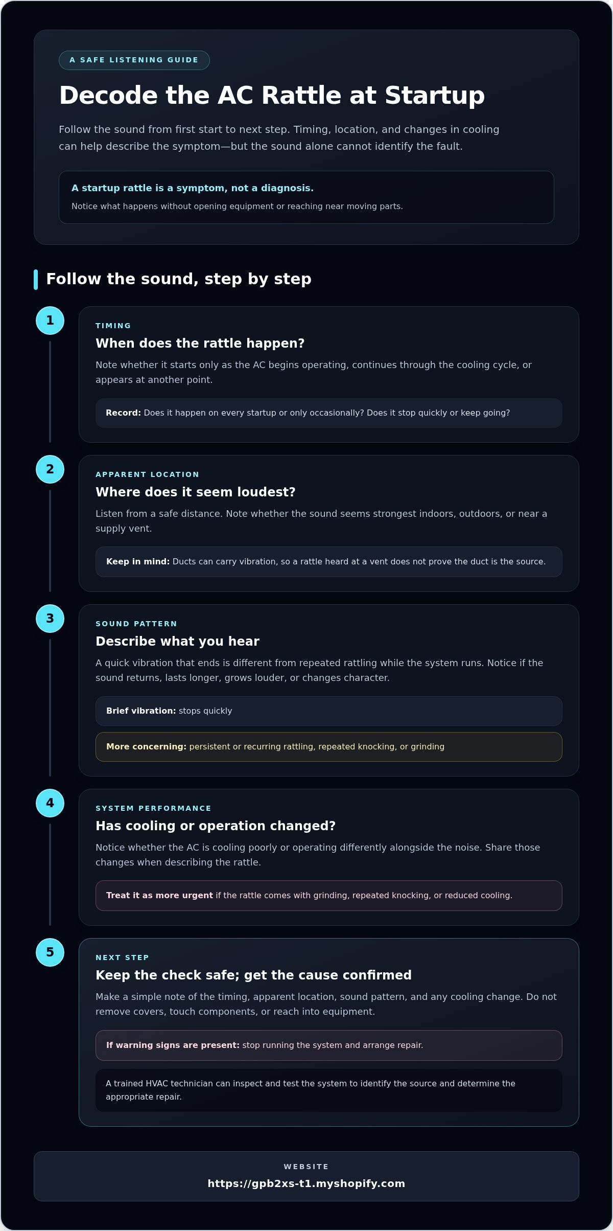Click the step 2 number circle

(50, 469)
